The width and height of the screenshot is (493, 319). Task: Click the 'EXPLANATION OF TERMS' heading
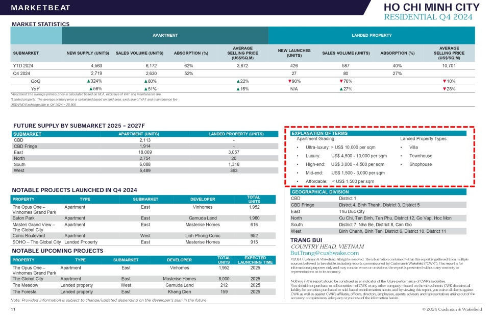coord(319,133)
